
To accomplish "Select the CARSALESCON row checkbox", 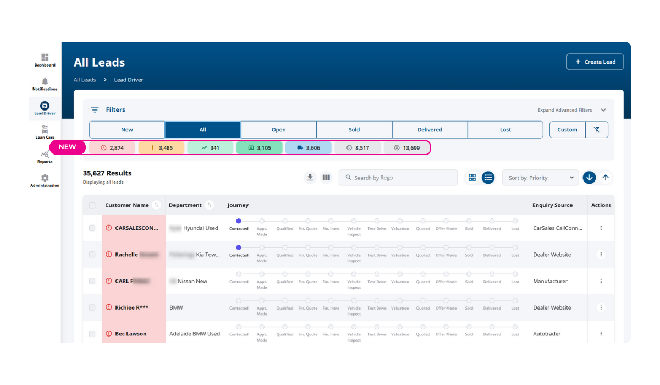I will pos(92,228).
